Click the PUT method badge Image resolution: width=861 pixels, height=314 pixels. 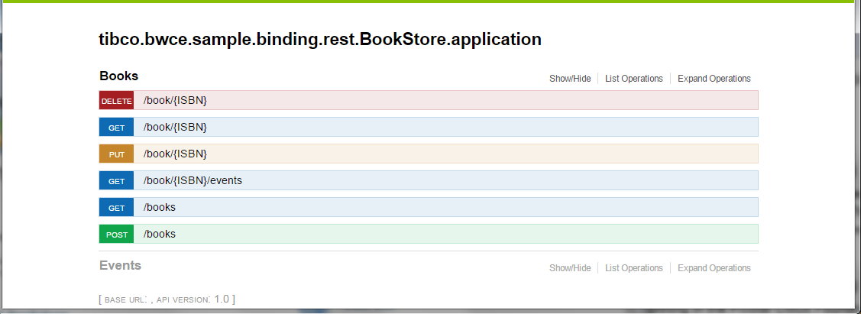coord(116,154)
